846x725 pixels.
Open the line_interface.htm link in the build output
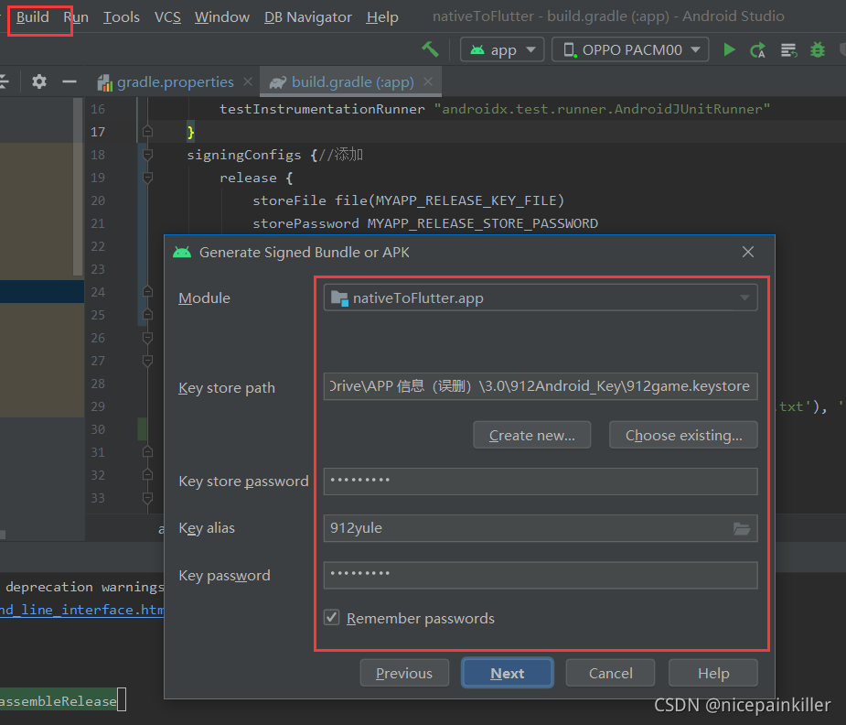point(82,610)
